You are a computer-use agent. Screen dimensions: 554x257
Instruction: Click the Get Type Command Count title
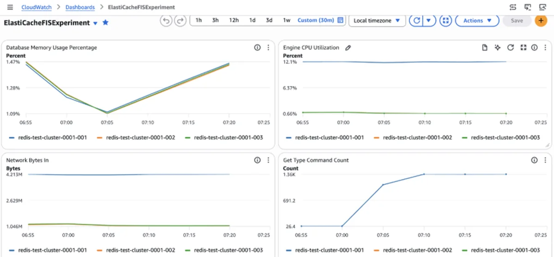[x=316, y=160]
